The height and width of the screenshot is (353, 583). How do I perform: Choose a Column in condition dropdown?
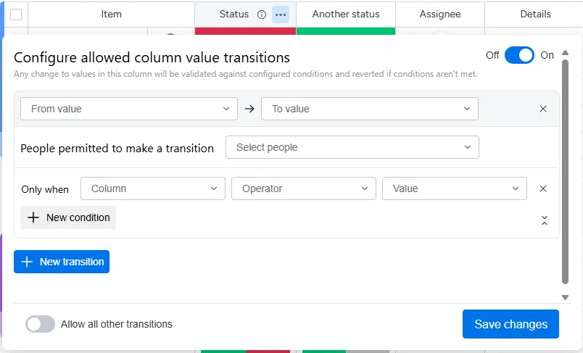[152, 188]
